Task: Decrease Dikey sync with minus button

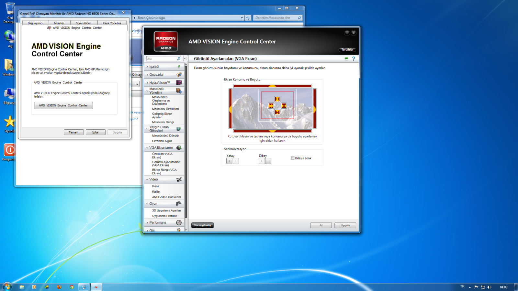Action: (268, 161)
